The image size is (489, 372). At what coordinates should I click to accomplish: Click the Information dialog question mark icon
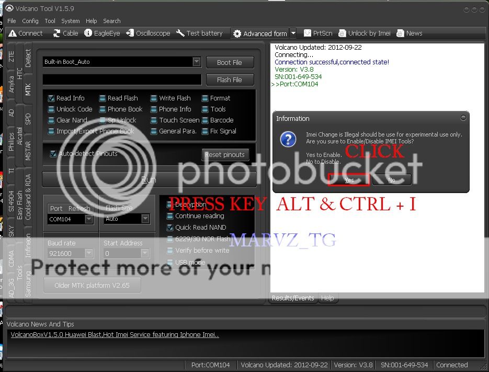288,139
